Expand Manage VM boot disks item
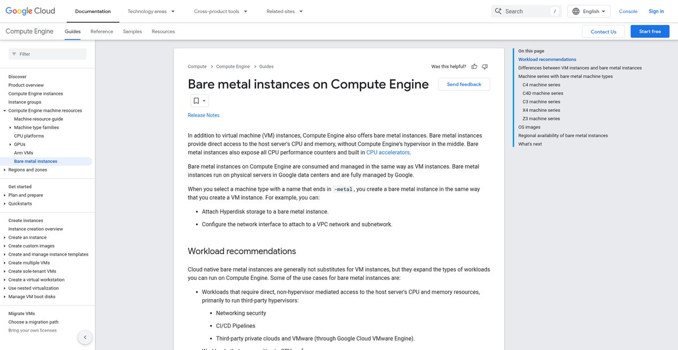The height and width of the screenshot is (350, 678). point(5,297)
